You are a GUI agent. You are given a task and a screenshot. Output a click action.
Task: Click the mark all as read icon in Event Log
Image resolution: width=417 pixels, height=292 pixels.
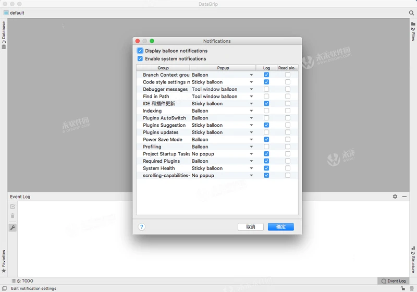pyautogui.click(x=13, y=206)
